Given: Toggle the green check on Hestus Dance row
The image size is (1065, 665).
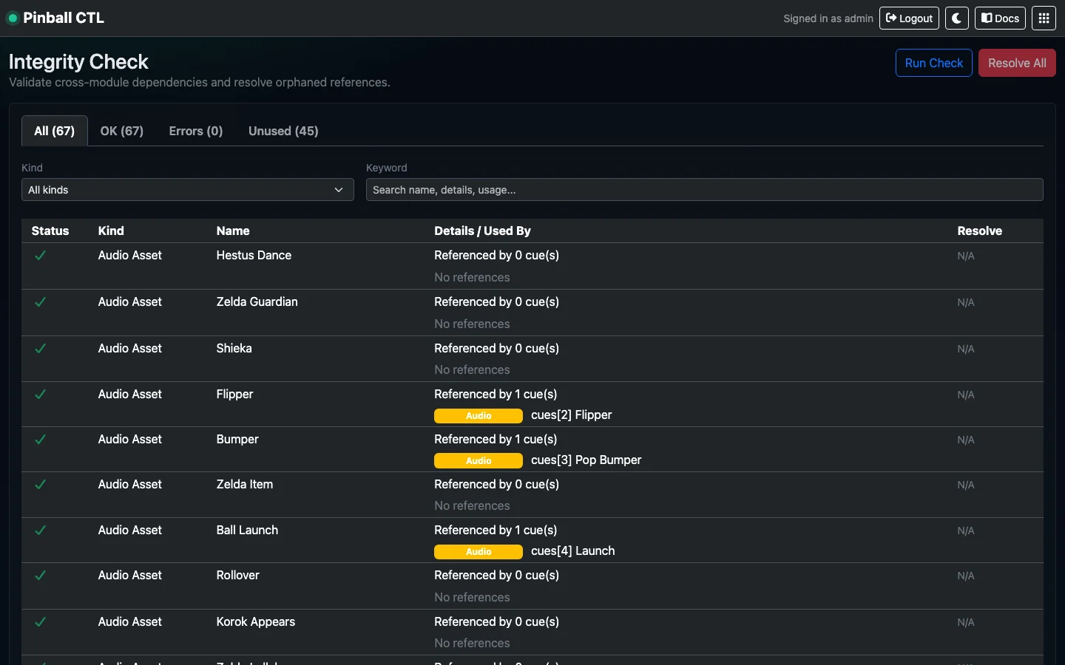Looking at the screenshot, I should click(40, 256).
